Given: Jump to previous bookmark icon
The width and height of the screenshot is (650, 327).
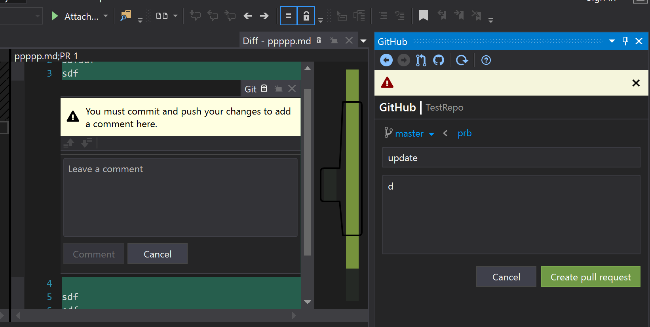Looking at the screenshot, I should click(x=442, y=15).
